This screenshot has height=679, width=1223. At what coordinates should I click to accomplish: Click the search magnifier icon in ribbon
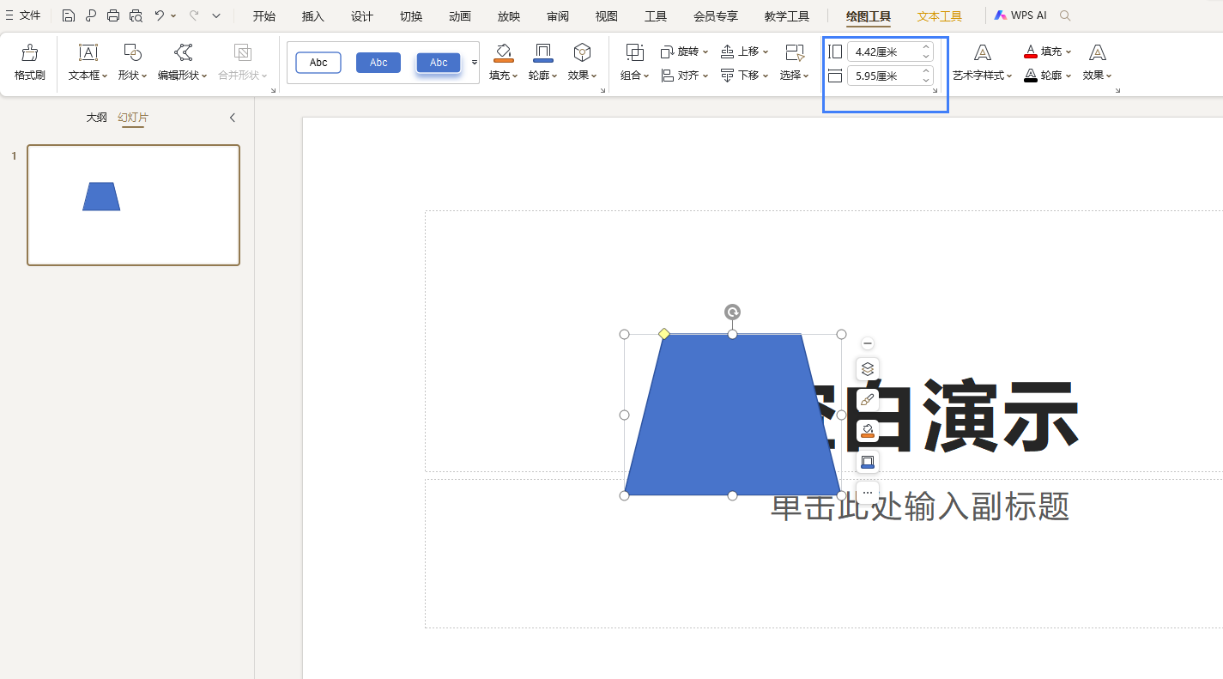coord(1065,15)
